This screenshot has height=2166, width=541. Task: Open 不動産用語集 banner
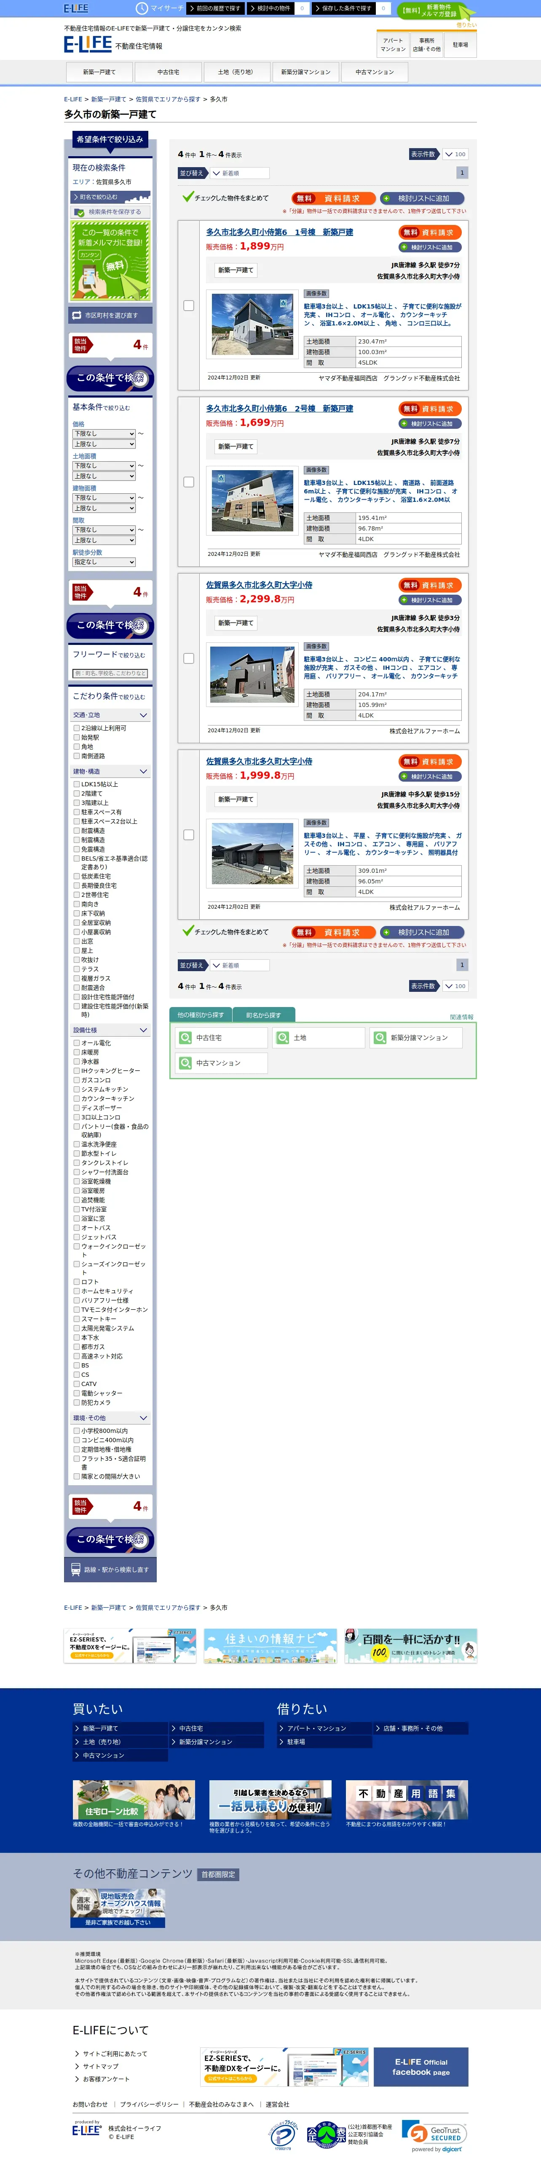pos(407,1800)
